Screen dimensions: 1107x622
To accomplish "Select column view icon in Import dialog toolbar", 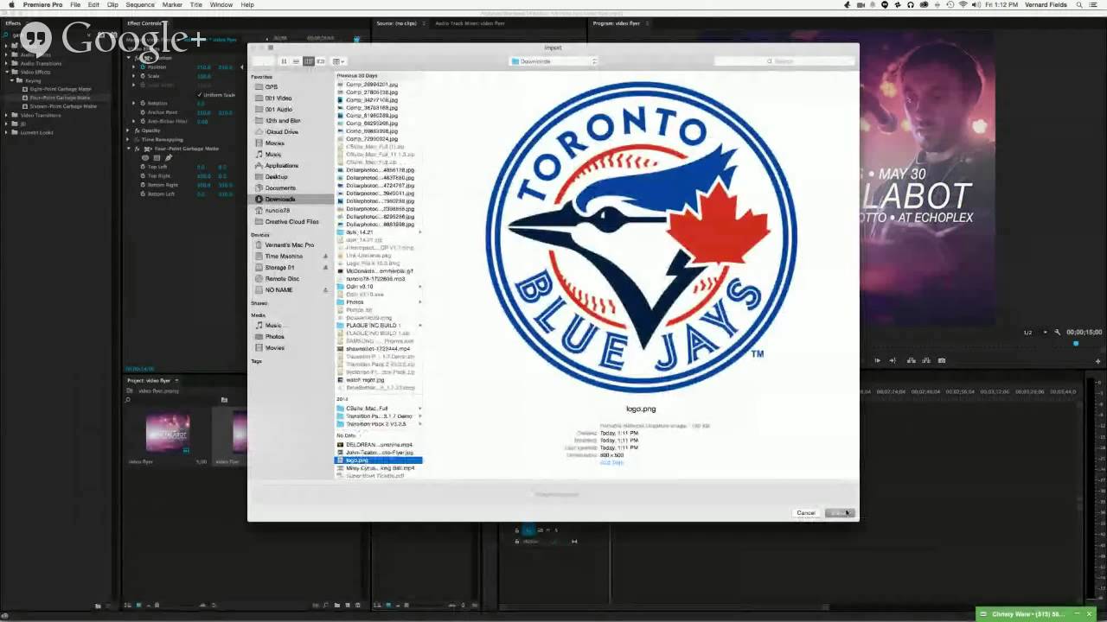I will [x=308, y=61].
